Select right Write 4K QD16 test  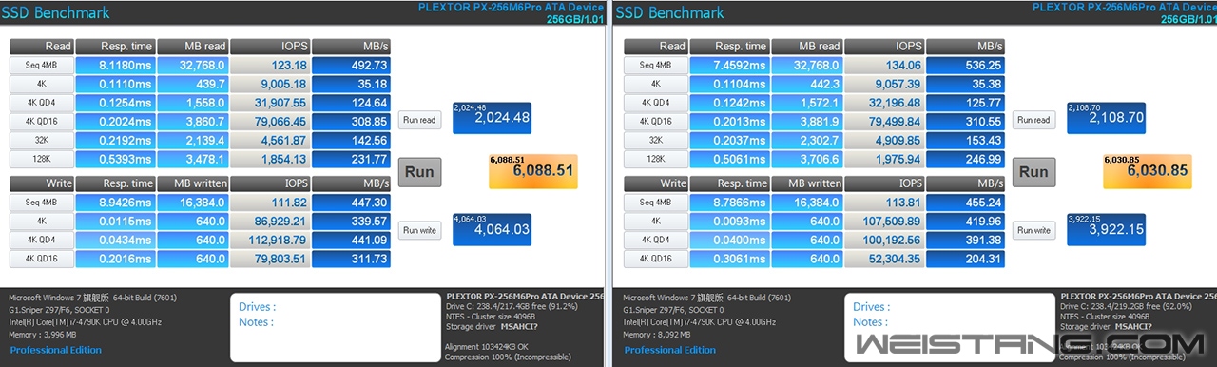[655, 259]
